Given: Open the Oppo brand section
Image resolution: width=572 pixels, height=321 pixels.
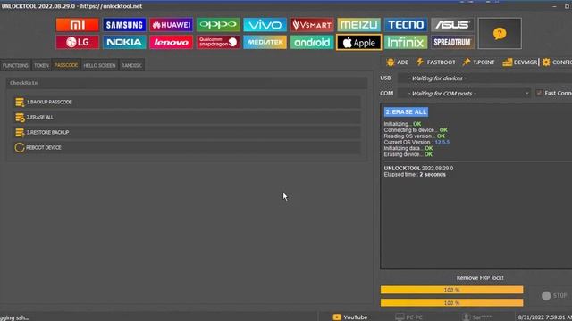Looking at the screenshot, I should point(218,25).
